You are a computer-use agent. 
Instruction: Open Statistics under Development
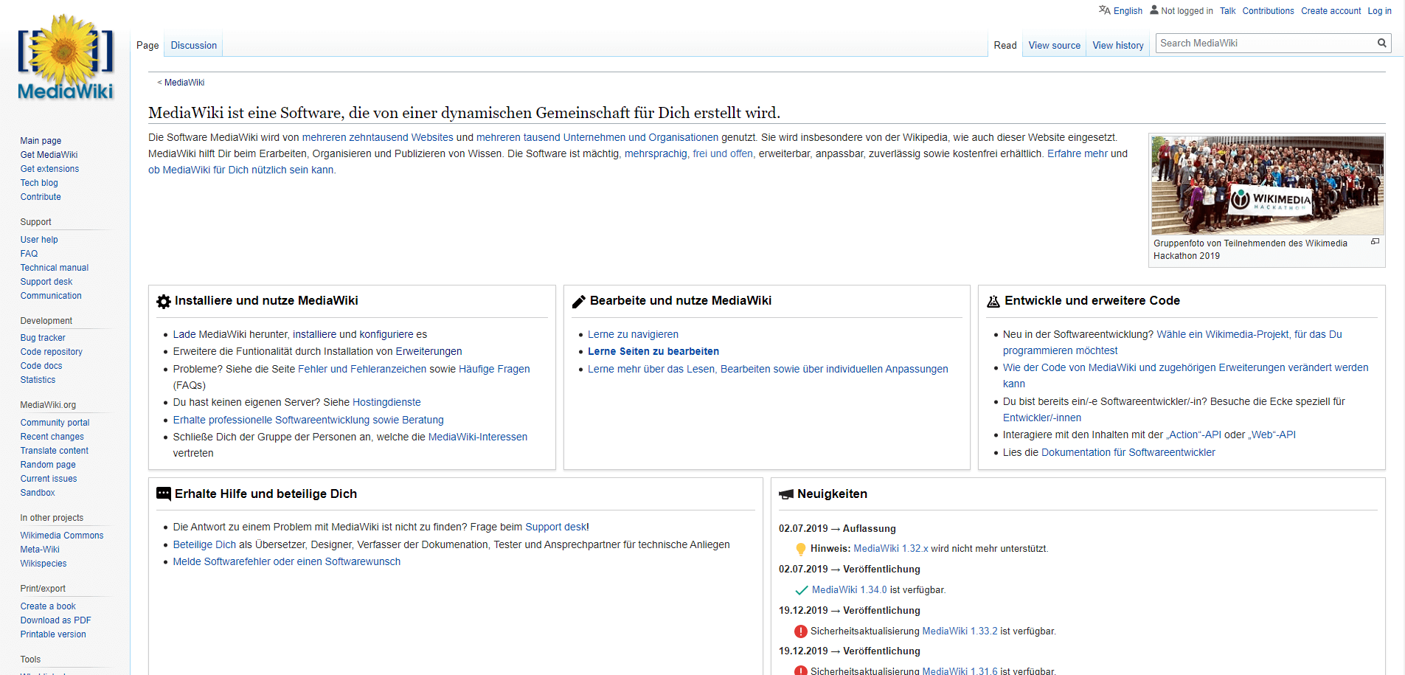click(x=38, y=380)
